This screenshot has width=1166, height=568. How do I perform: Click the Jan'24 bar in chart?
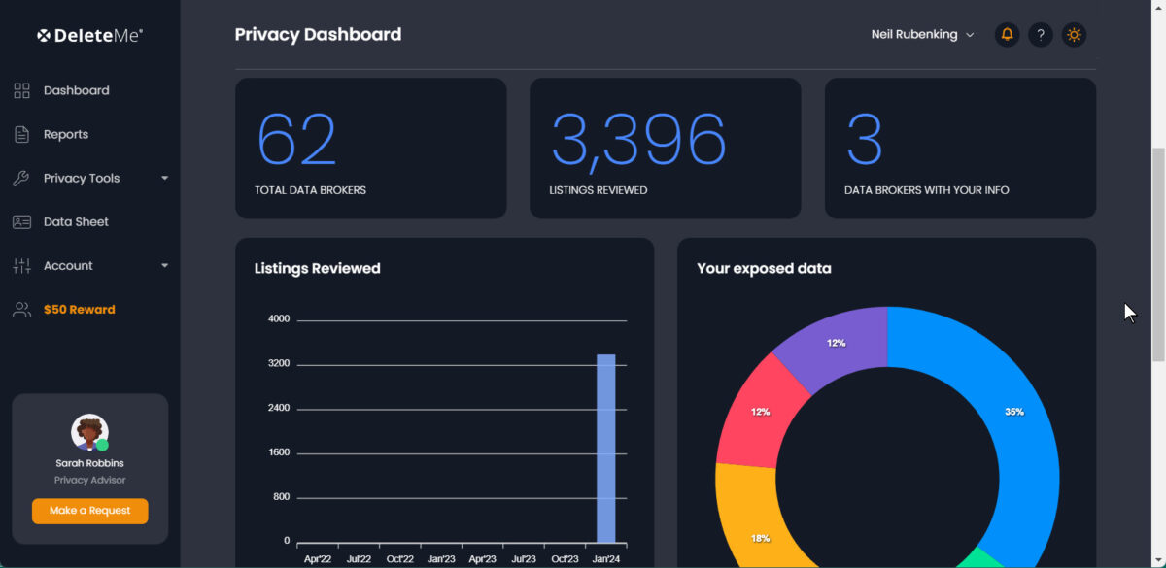click(x=606, y=449)
